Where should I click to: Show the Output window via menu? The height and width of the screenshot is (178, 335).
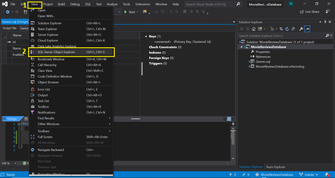tap(71, 95)
